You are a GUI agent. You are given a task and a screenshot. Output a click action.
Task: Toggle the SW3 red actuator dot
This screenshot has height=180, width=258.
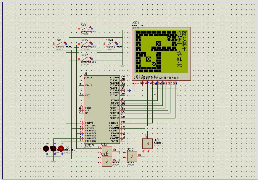pyautogui.click(x=65, y=43)
